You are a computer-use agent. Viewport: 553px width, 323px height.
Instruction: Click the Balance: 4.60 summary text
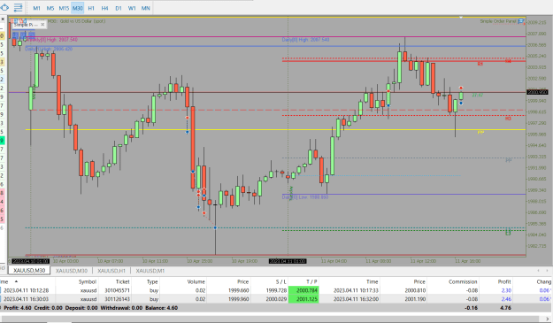[x=162, y=308]
